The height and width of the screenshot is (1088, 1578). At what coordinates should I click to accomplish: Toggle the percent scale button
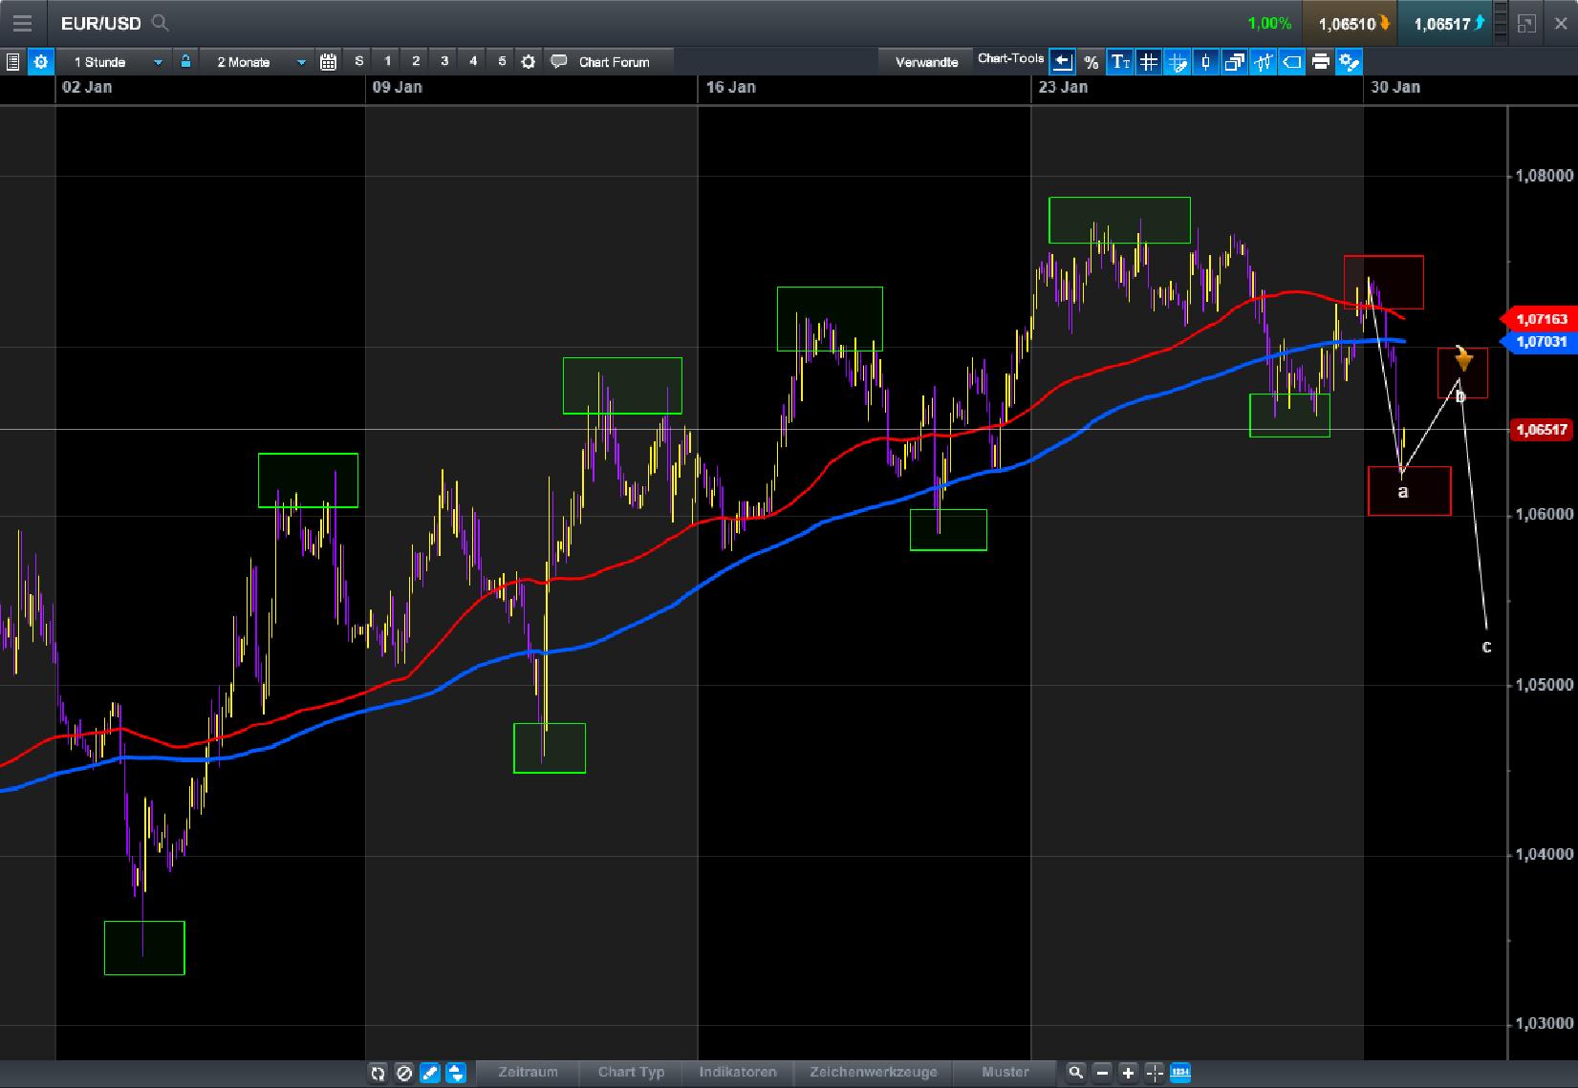pyautogui.click(x=1092, y=63)
